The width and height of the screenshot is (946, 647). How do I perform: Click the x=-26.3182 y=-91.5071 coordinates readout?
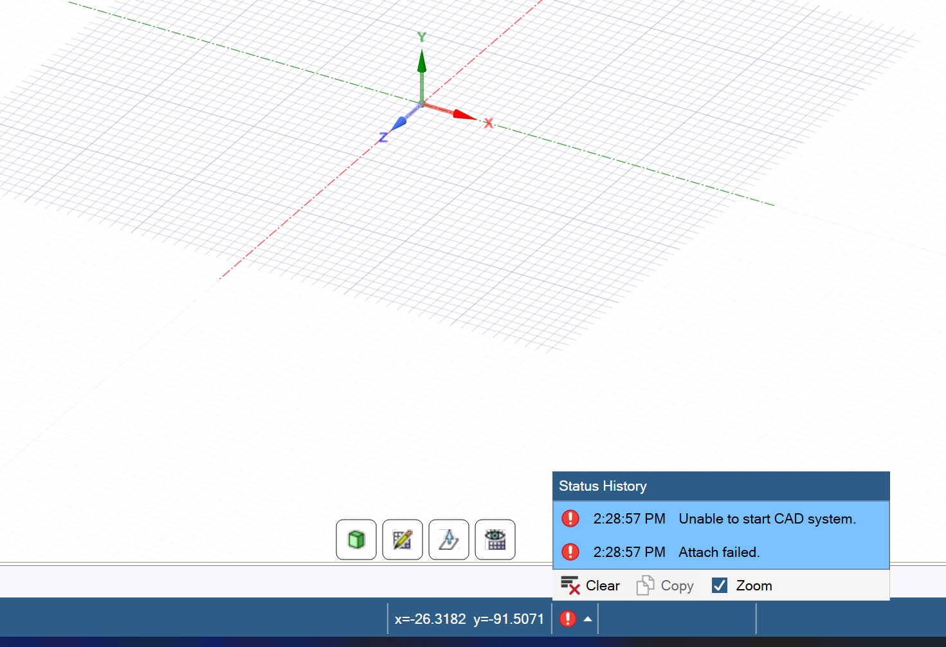click(x=469, y=619)
